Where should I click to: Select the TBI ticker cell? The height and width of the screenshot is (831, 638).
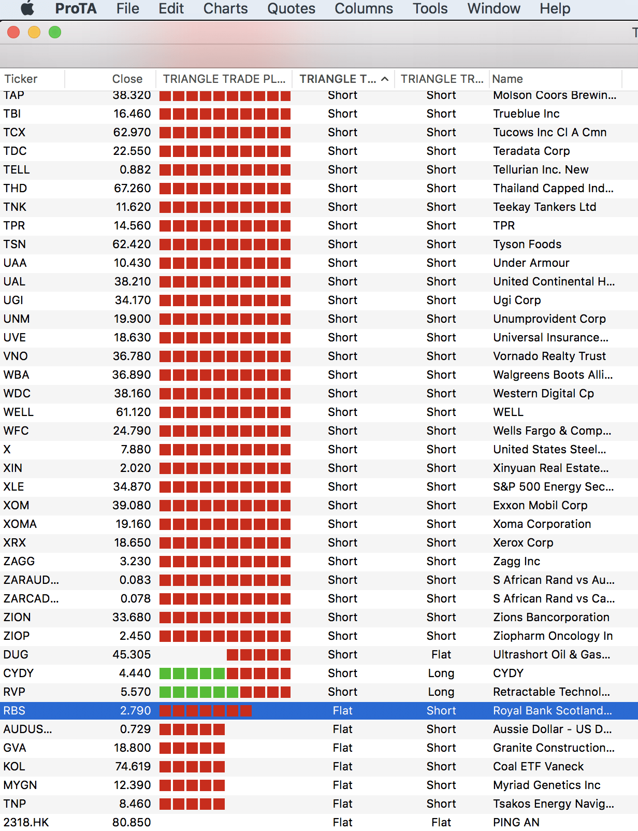[x=12, y=114]
